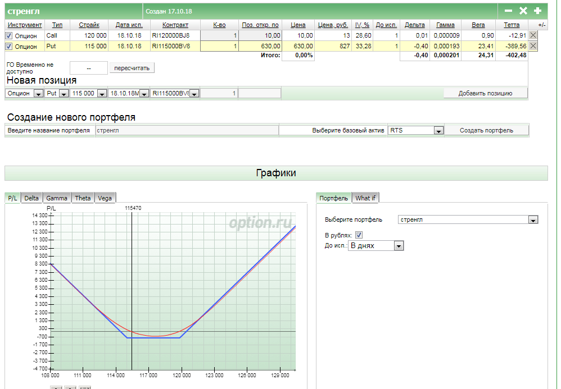Switch to the Delta chart tab

tap(31, 198)
